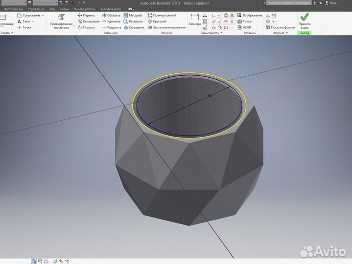Viewport: 352px width, 264px height.
Task: Select the Move (Перенос) tool
Action: tap(86, 16)
